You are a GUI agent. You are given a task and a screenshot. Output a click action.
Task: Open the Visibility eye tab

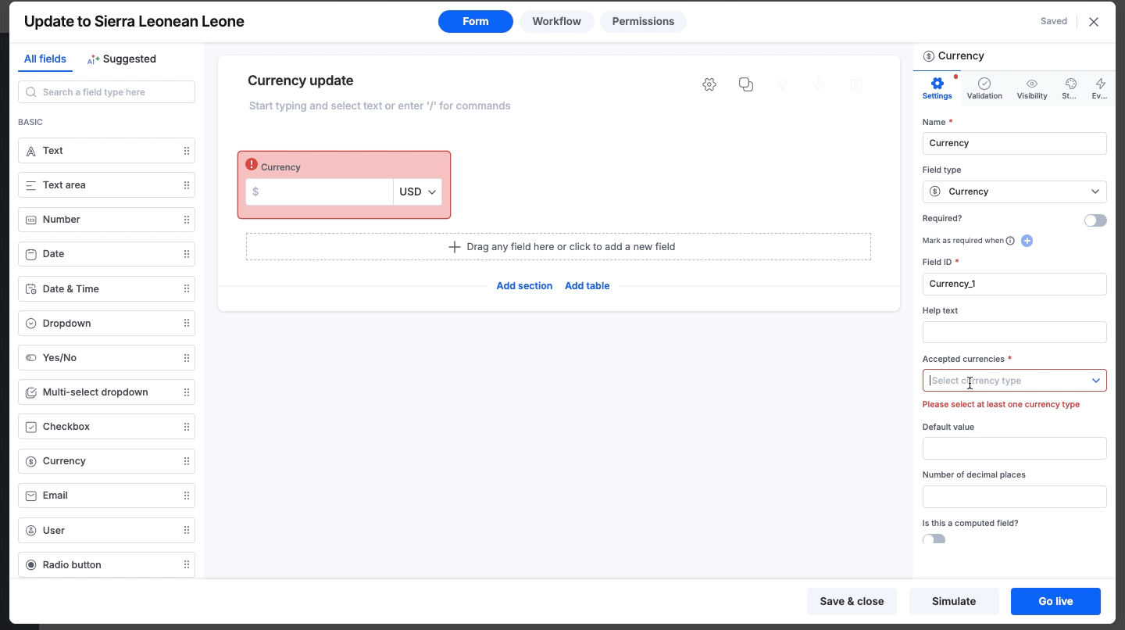pos(1032,88)
